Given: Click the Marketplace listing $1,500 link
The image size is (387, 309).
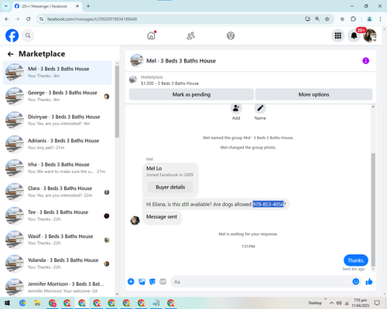Looking at the screenshot, I should click(x=170, y=83).
